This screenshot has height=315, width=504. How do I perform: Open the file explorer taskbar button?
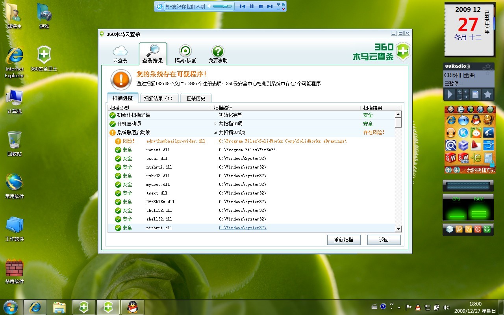[x=59, y=307]
